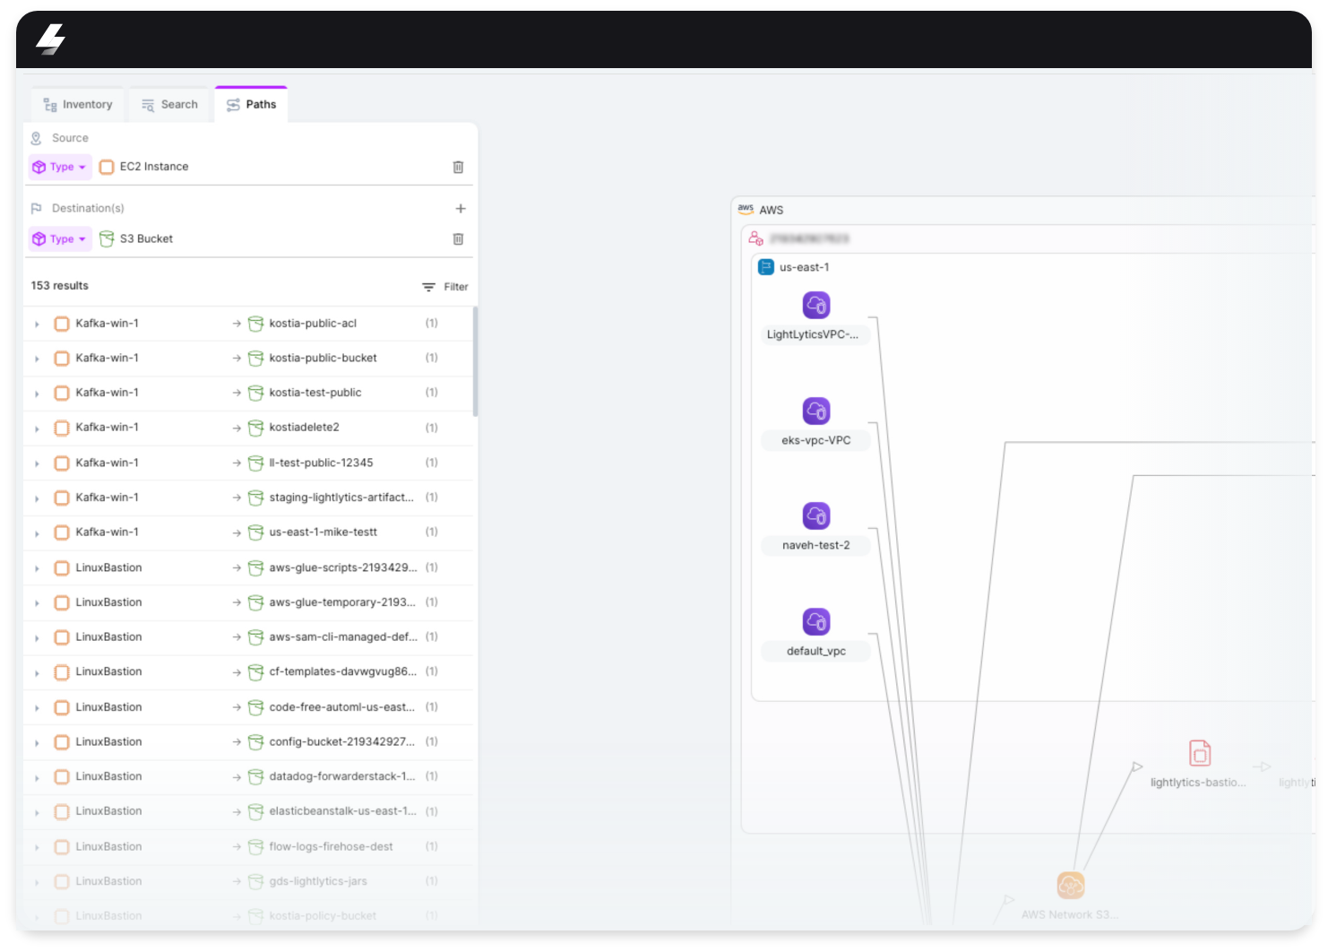Click the results list scrollbar
The height and width of the screenshot is (952, 1328).
[475, 362]
